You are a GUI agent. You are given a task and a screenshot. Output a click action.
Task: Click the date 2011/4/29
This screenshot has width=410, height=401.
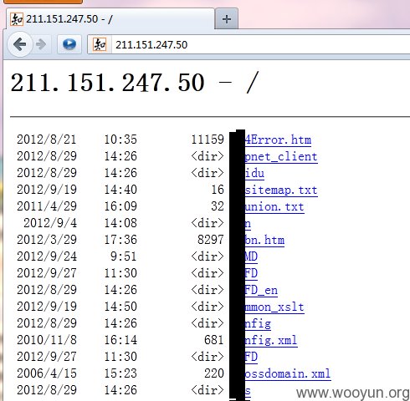(47, 206)
